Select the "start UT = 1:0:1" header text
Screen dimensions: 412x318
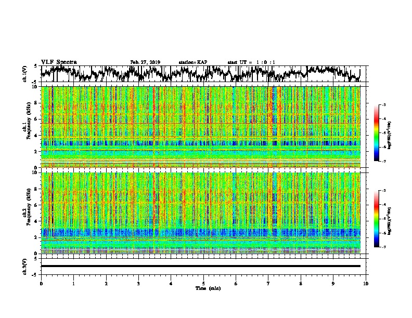pos(251,62)
